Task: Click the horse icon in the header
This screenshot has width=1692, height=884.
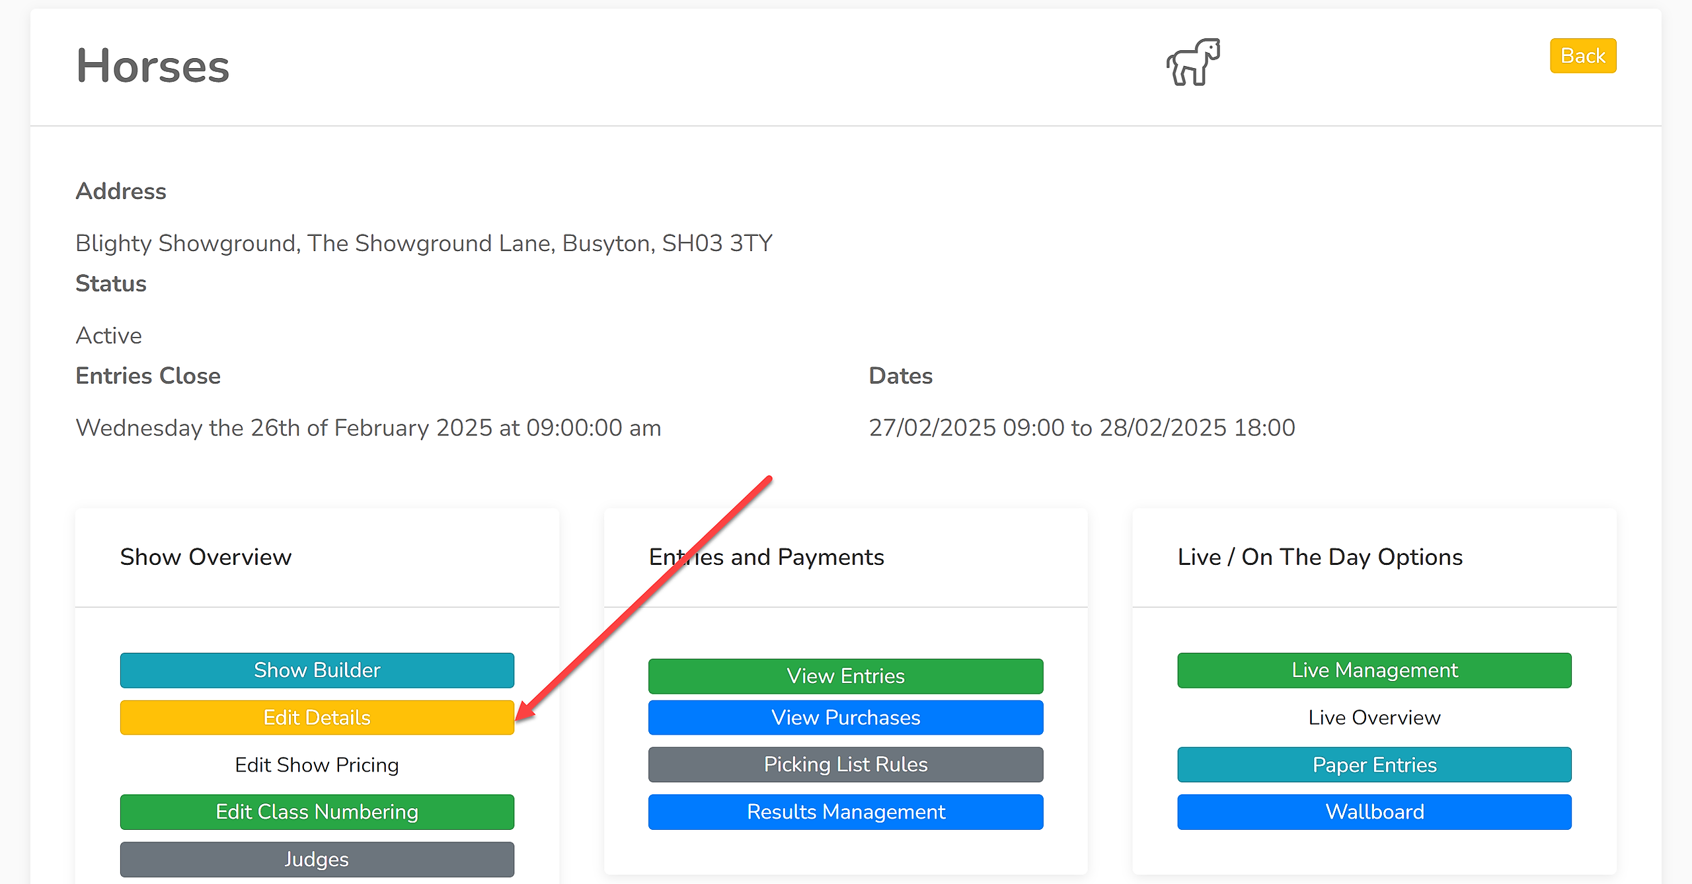Action: (x=1193, y=62)
